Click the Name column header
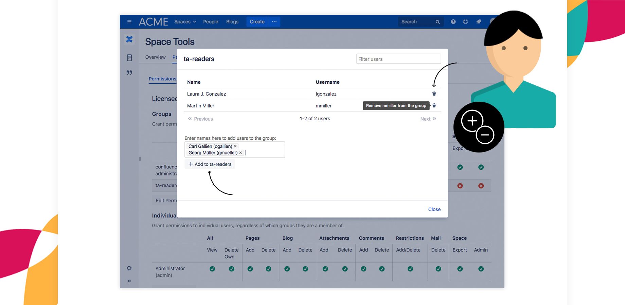 pyautogui.click(x=194, y=82)
